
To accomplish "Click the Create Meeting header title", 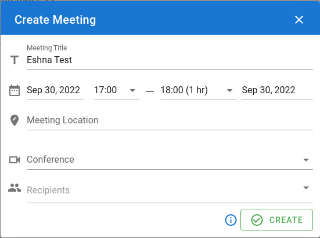I will click(55, 20).
